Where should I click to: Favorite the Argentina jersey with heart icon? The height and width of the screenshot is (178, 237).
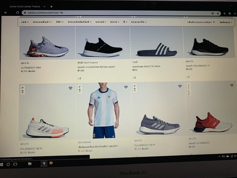[x=126, y=87]
